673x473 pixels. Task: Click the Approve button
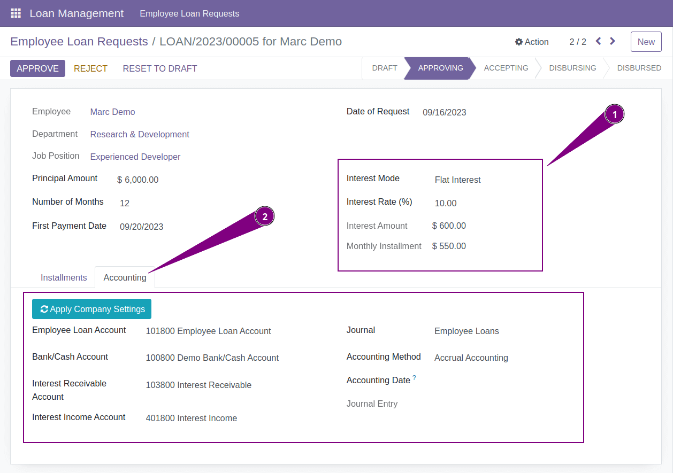click(37, 68)
